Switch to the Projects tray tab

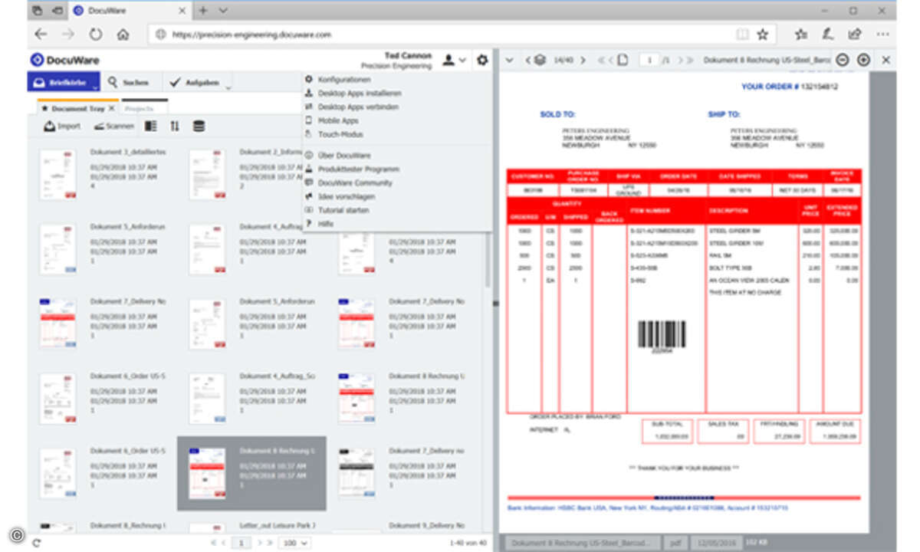tap(144, 109)
